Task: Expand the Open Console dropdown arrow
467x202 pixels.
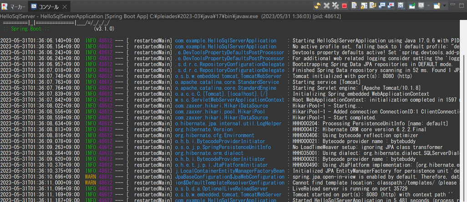Action: 445,5
